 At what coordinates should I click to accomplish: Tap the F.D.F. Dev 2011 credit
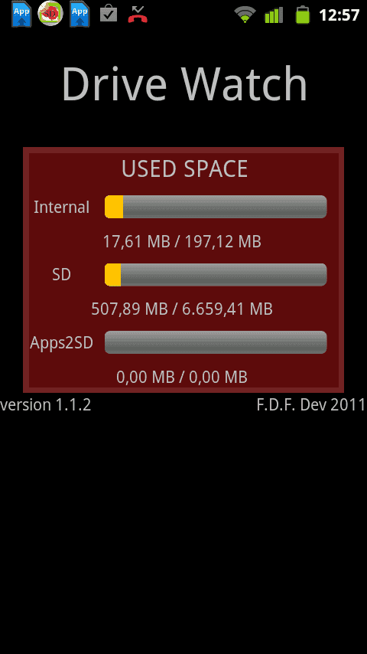[311, 405]
